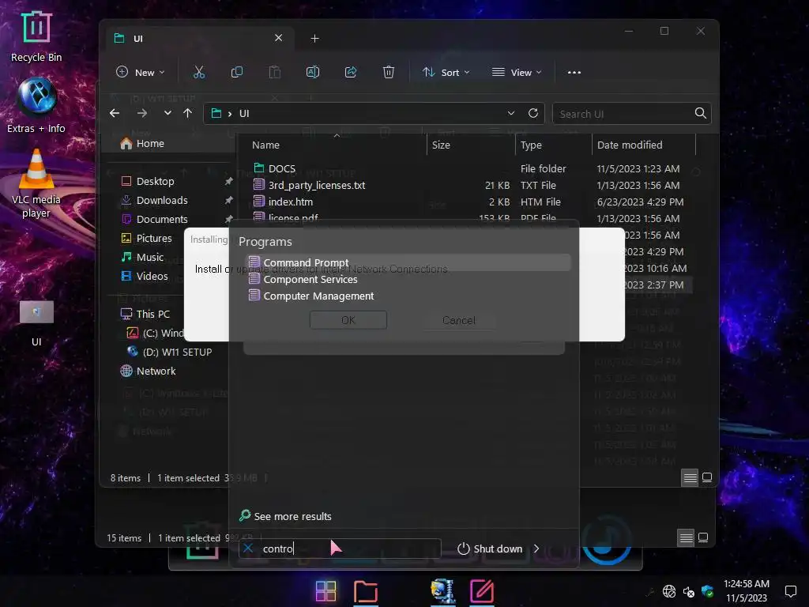Viewport: 809px width, 607px height.
Task: Select Component Services in Programs
Action: tap(408, 279)
